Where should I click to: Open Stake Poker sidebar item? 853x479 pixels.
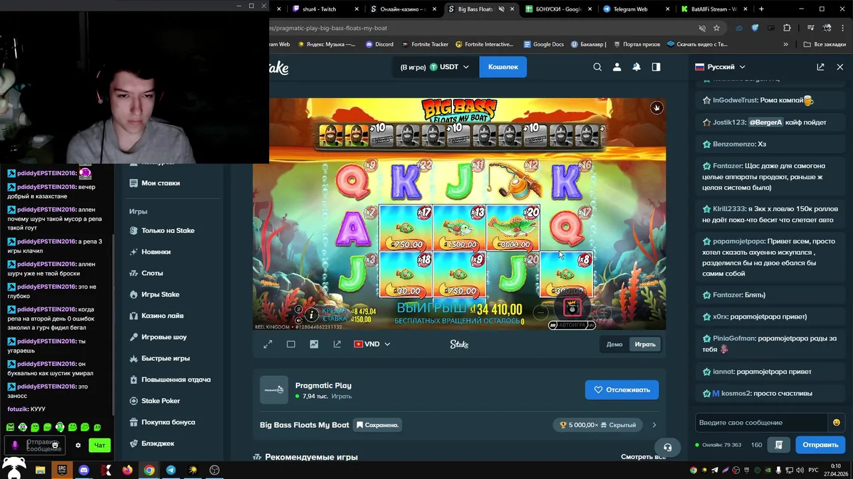161,400
